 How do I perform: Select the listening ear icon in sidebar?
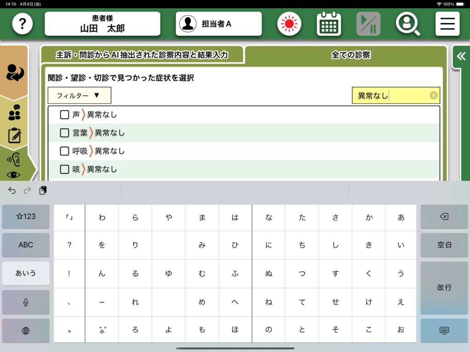coord(14,159)
